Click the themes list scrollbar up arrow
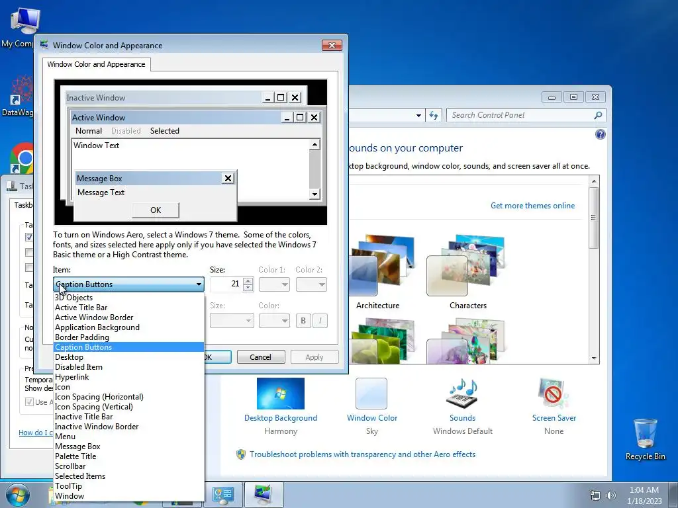This screenshot has height=508, width=678. click(594, 181)
